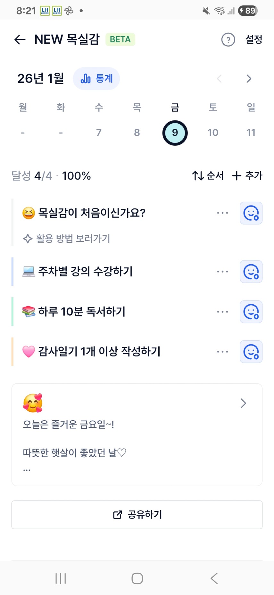This screenshot has width=274, height=595.
Task: Select day 10 in the week calendar
Action: click(x=213, y=133)
